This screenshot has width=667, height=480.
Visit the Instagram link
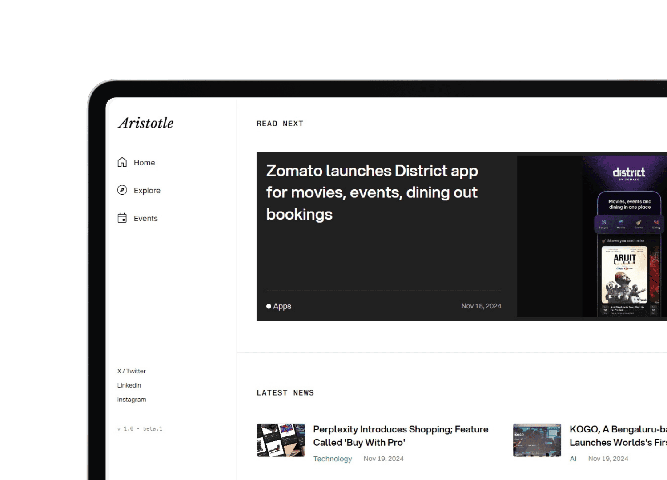pos(131,400)
